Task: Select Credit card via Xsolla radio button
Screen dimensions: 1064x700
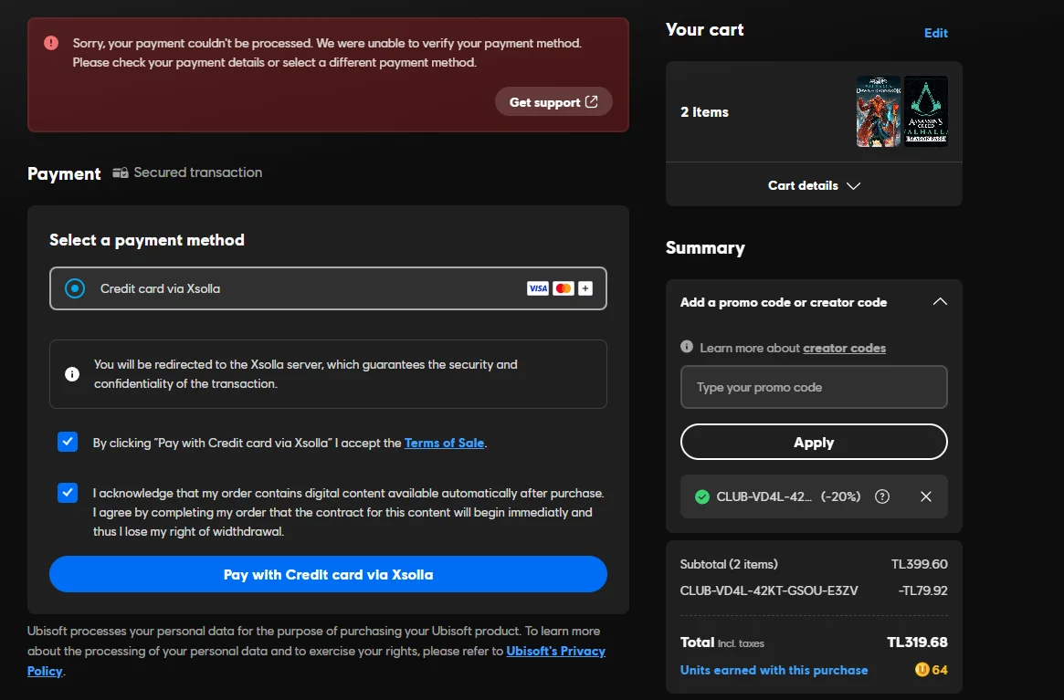Action: click(75, 288)
